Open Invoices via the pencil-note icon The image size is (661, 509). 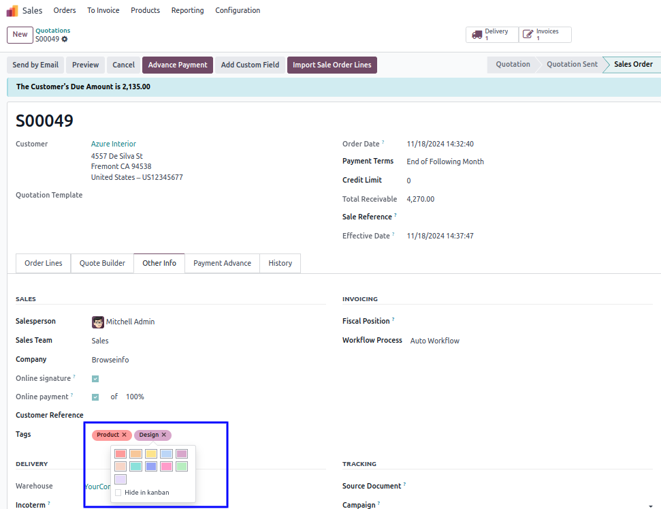pyautogui.click(x=528, y=35)
